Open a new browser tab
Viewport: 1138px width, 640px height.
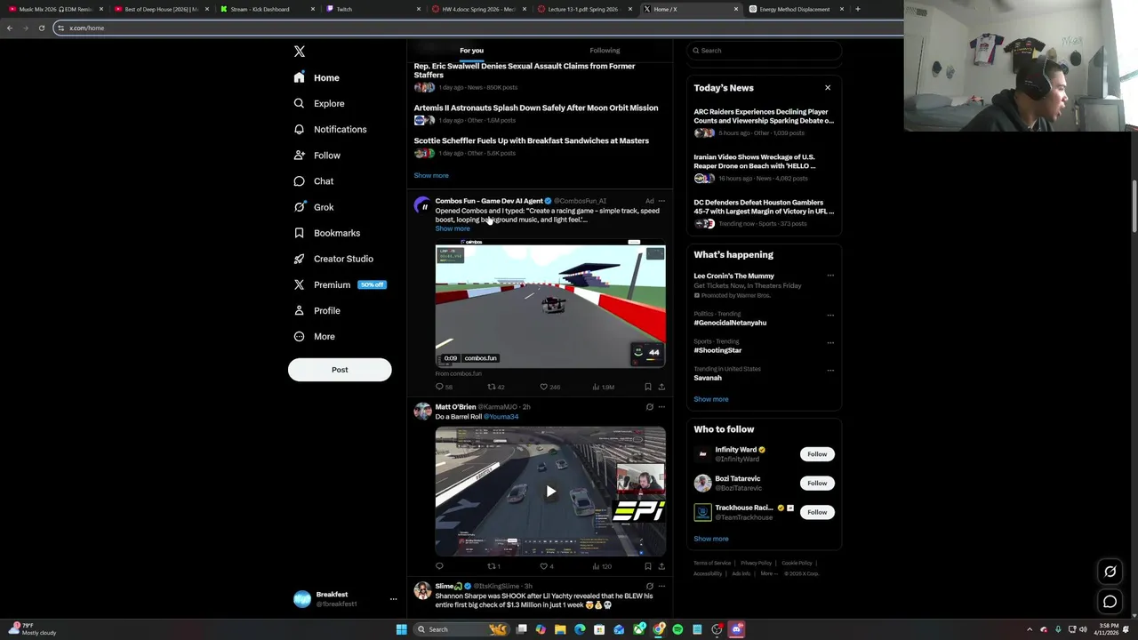pos(858,9)
